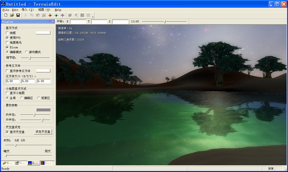Enable 显示参考立方体 checkbox

coord(7,71)
